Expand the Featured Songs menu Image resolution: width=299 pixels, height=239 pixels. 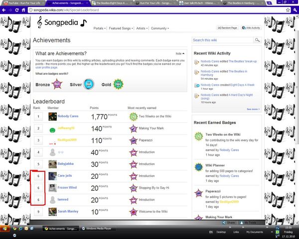[121, 28]
